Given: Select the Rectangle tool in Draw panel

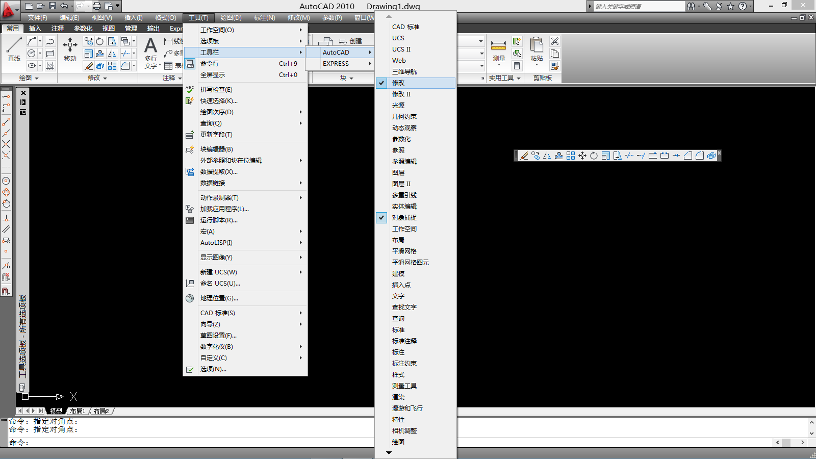Looking at the screenshot, I should click(x=50, y=54).
